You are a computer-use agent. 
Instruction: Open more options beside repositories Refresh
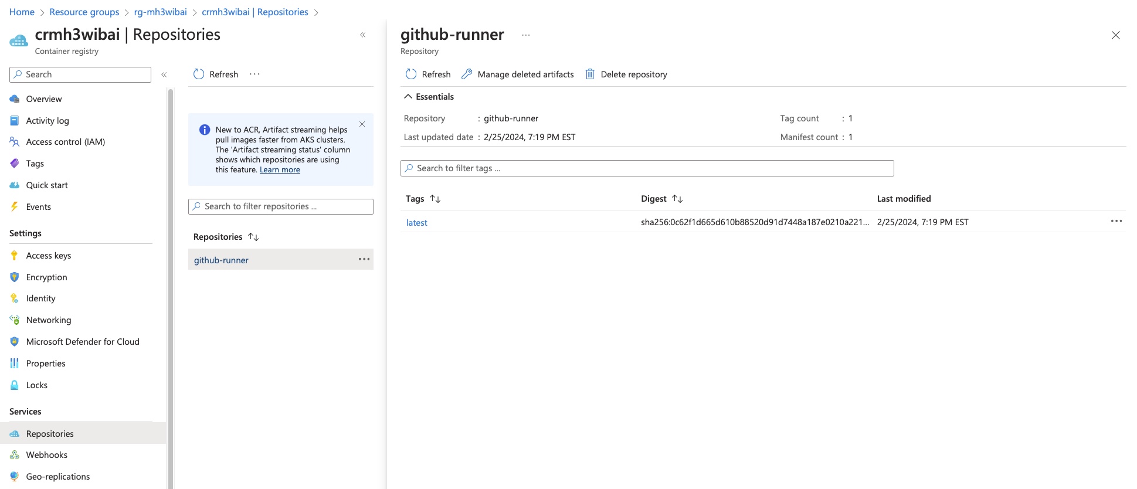[x=254, y=74]
